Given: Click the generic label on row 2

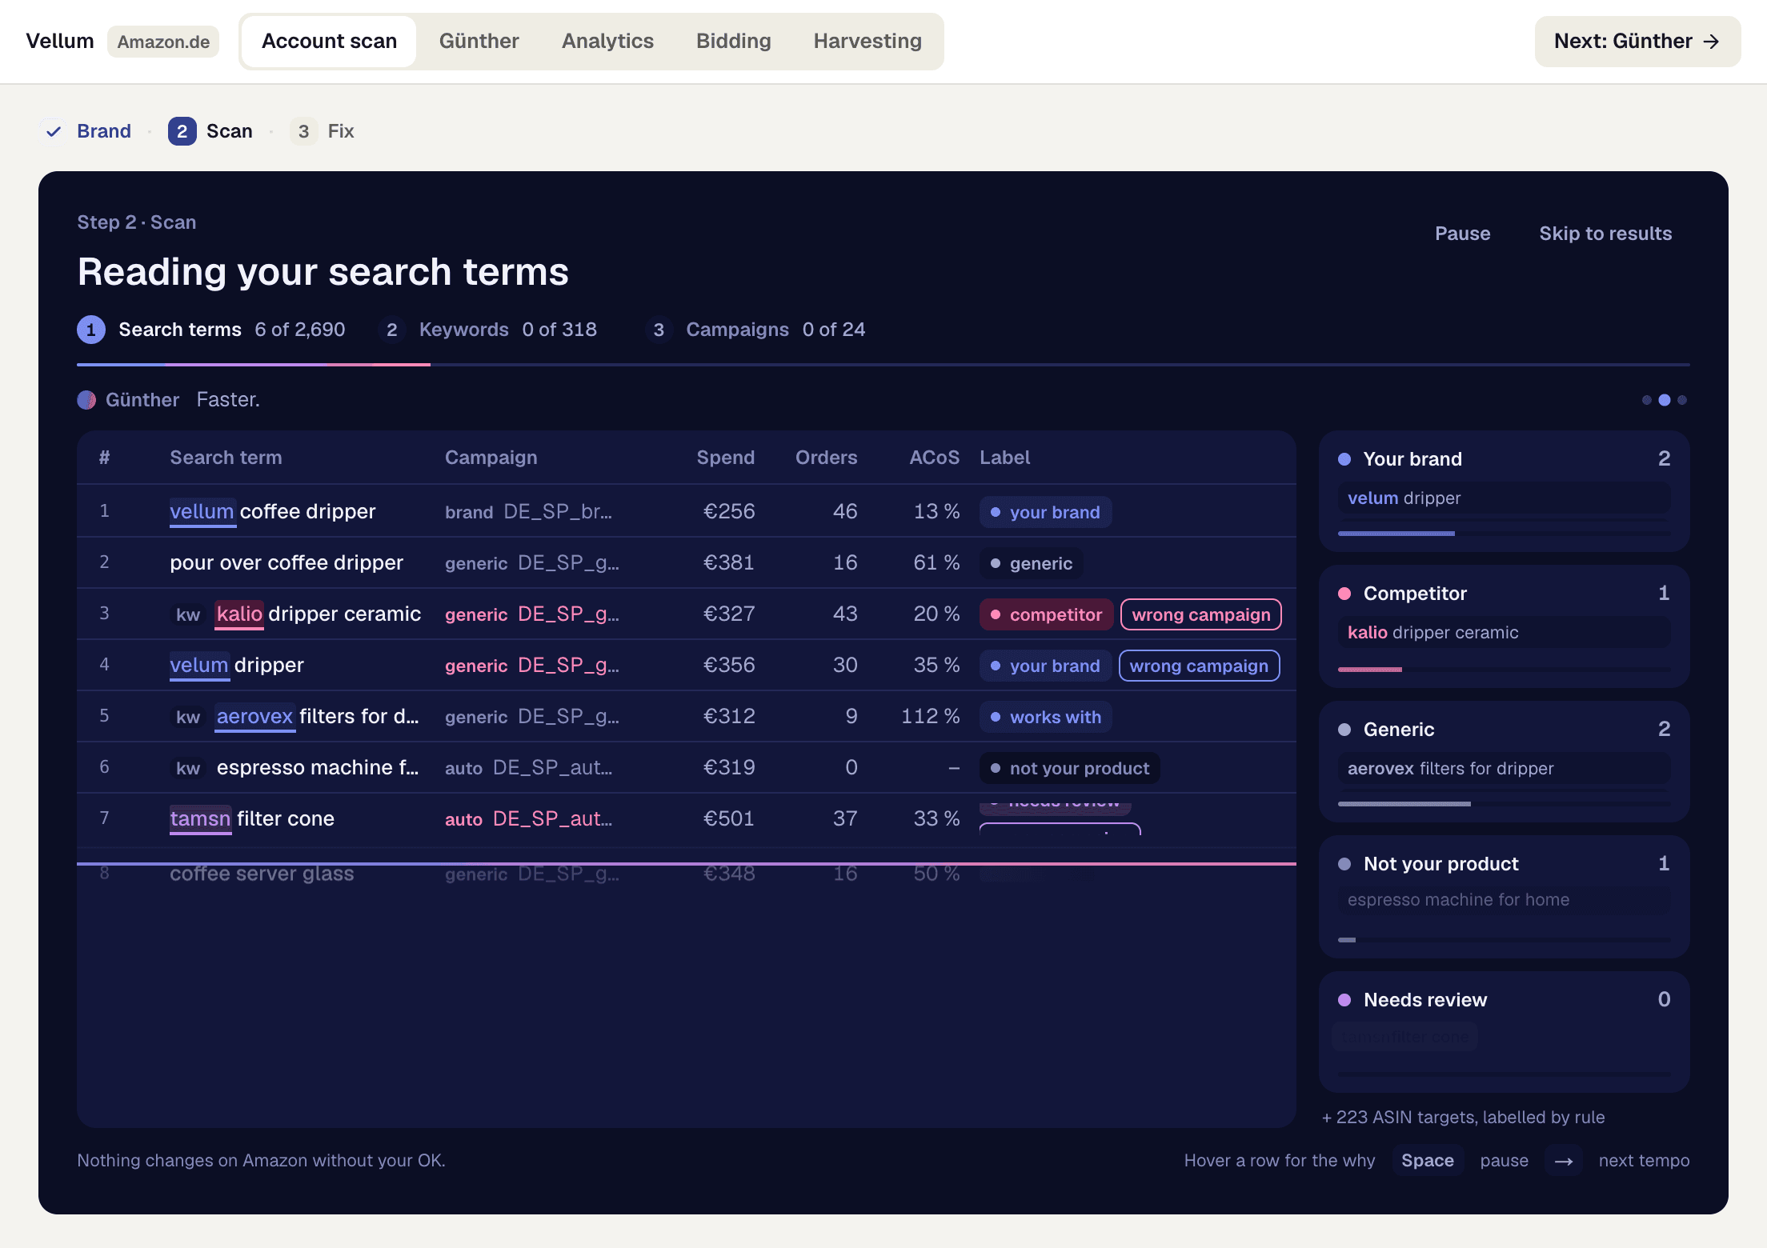Looking at the screenshot, I should [x=1031, y=563].
